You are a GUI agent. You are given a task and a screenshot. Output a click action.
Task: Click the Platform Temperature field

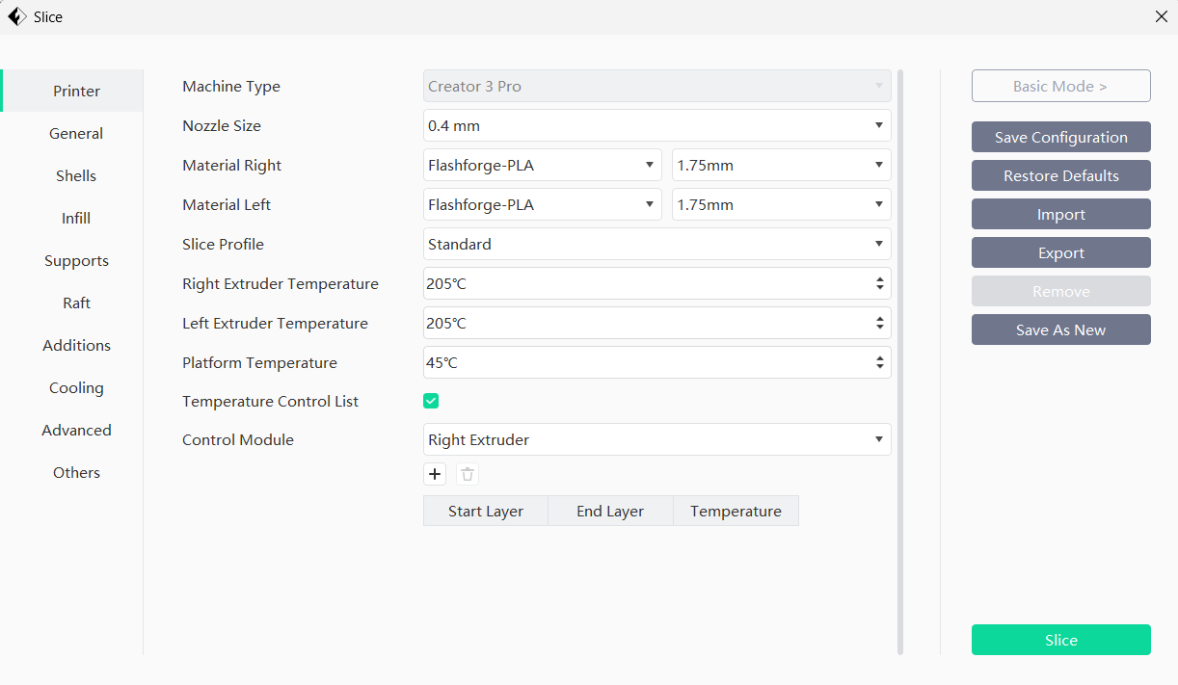tap(657, 362)
